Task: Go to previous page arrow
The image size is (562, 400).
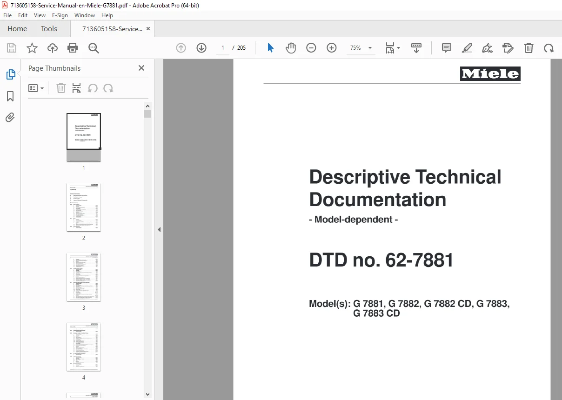Action: coord(181,48)
